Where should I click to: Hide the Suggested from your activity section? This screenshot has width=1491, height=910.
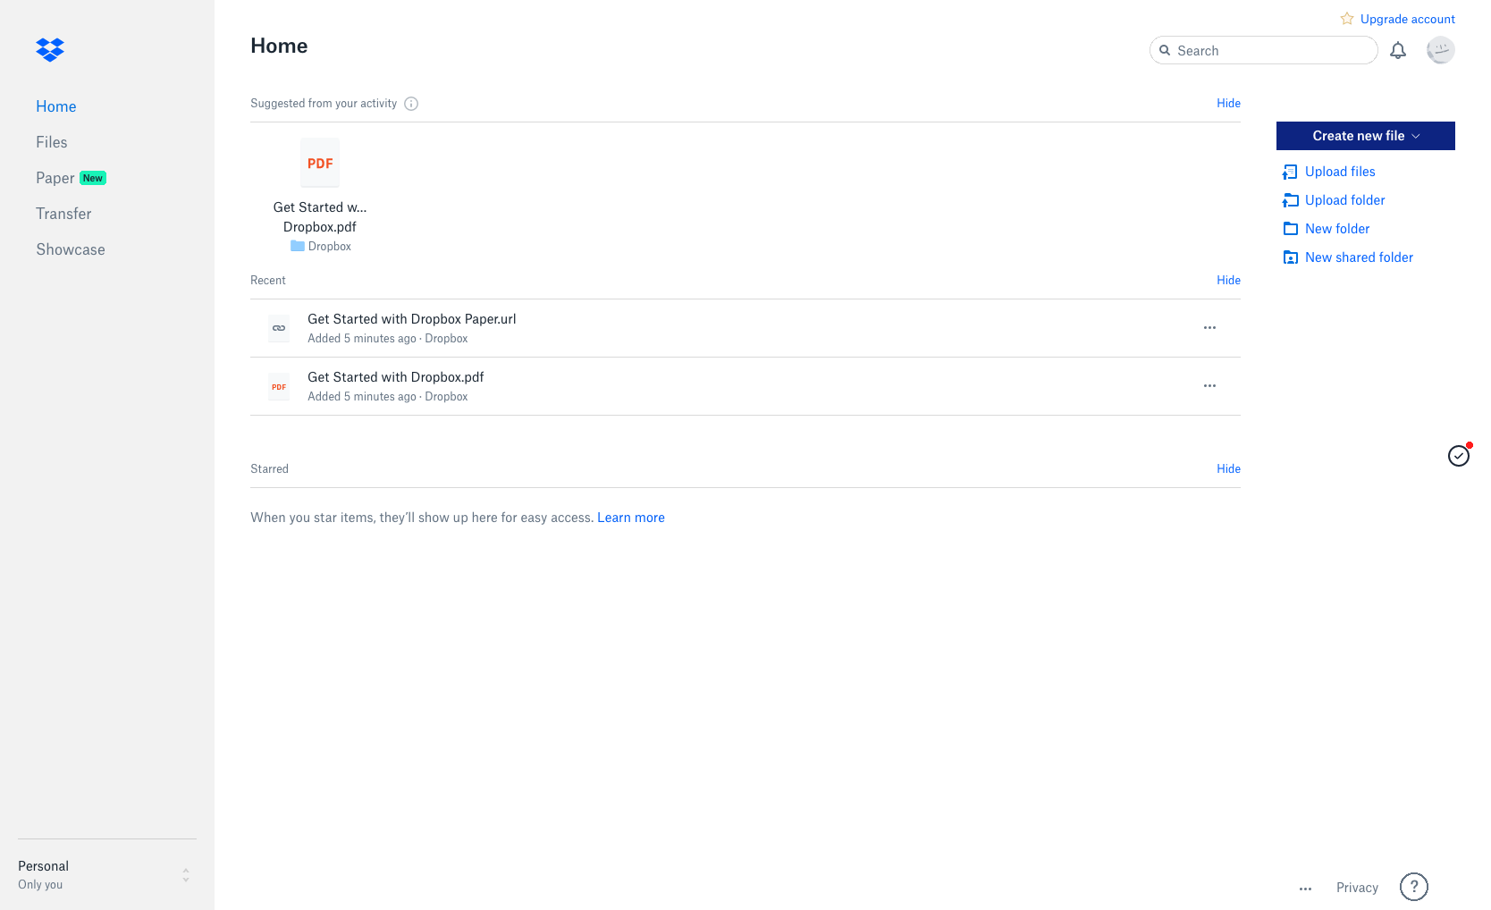[x=1228, y=104]
